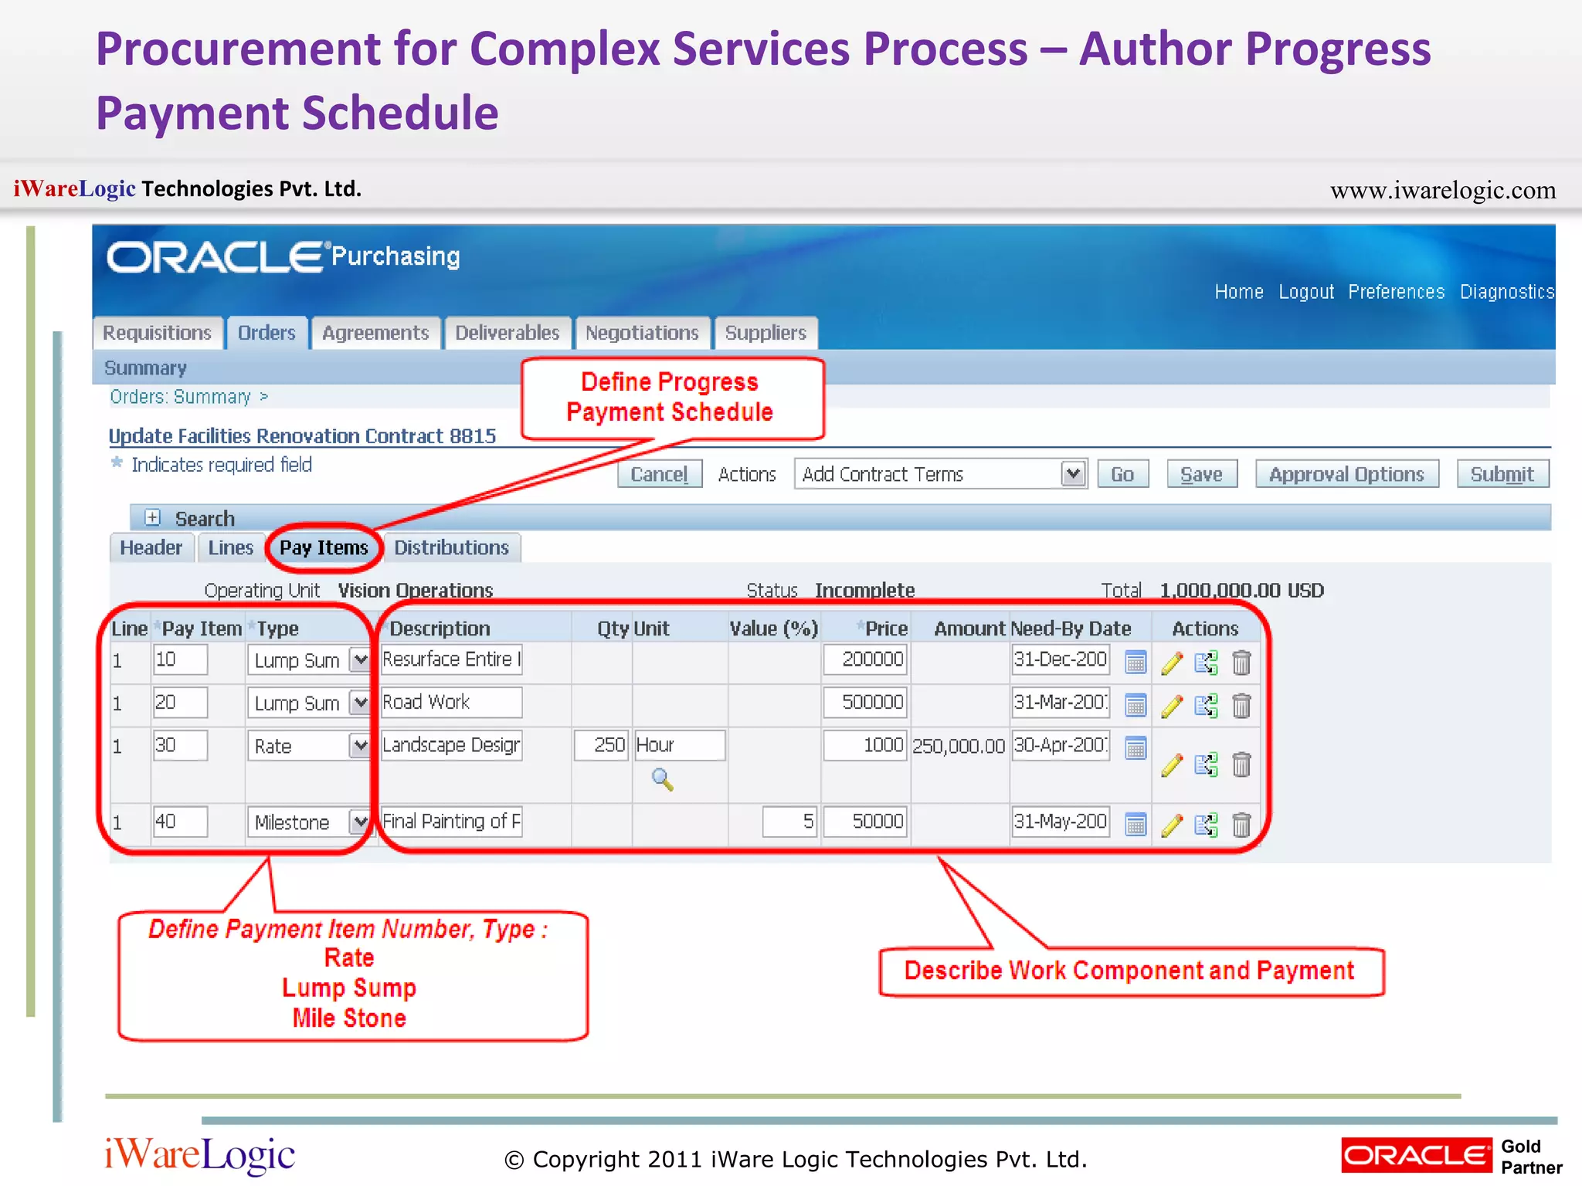Click price field with 50000
The image size is (1582, 1186).
pyautogui.click(x=864, y=821)
